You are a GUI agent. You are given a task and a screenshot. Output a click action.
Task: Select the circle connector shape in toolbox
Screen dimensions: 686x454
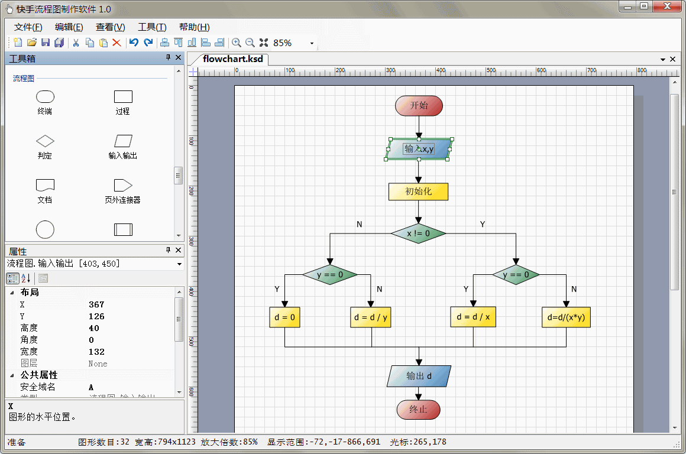pyautogui.click(x=45, y=229)
